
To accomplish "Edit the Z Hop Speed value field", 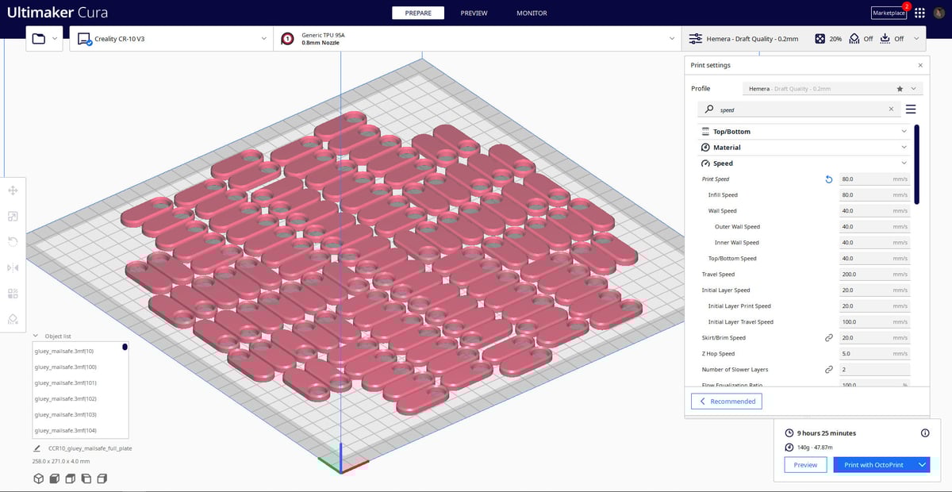I will [x=875, y=354].
